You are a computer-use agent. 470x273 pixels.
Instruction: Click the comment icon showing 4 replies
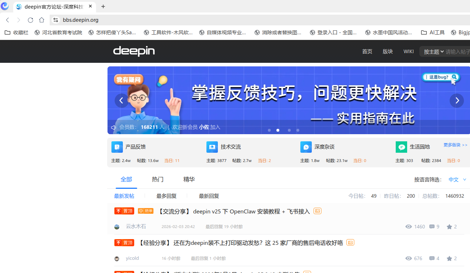click(432, 258)
